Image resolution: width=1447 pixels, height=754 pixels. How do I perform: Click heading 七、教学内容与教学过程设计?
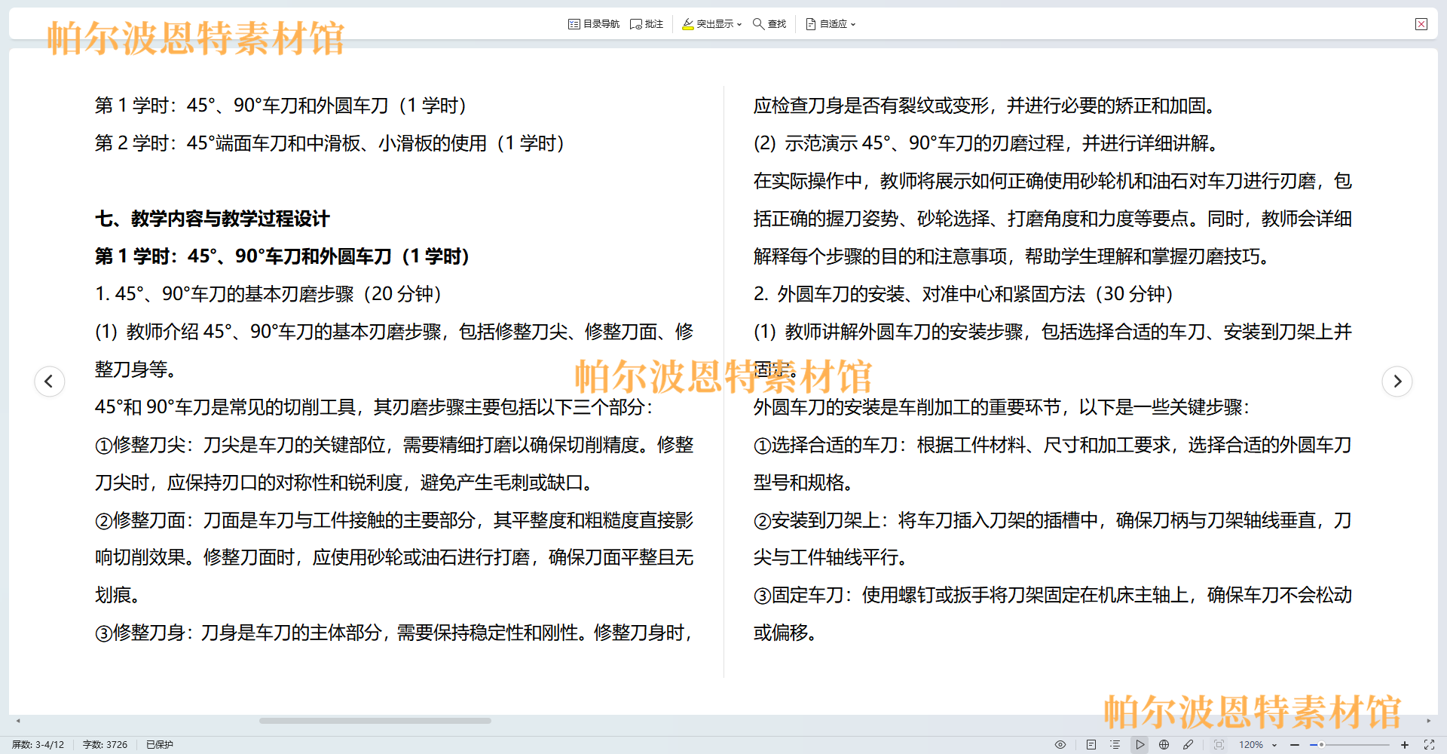(213, 219)
